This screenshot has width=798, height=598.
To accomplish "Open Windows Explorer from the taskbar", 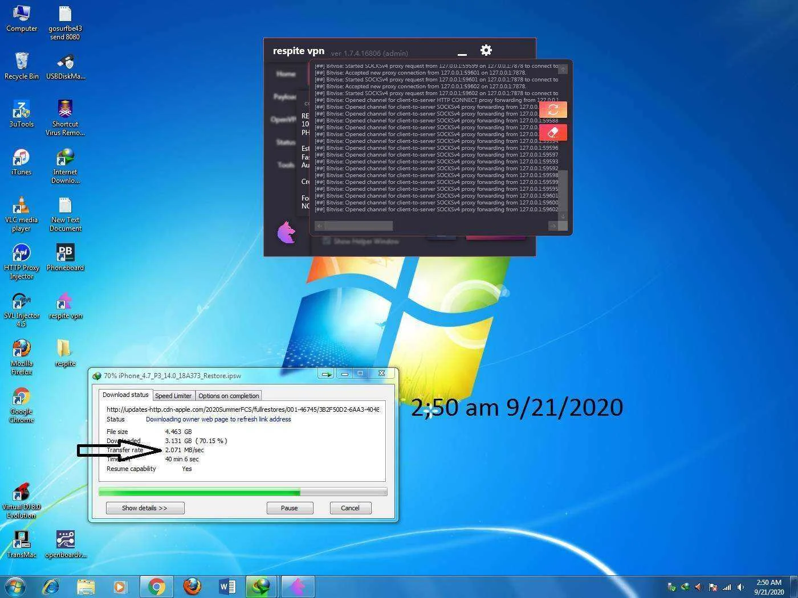I will [86, 586].
